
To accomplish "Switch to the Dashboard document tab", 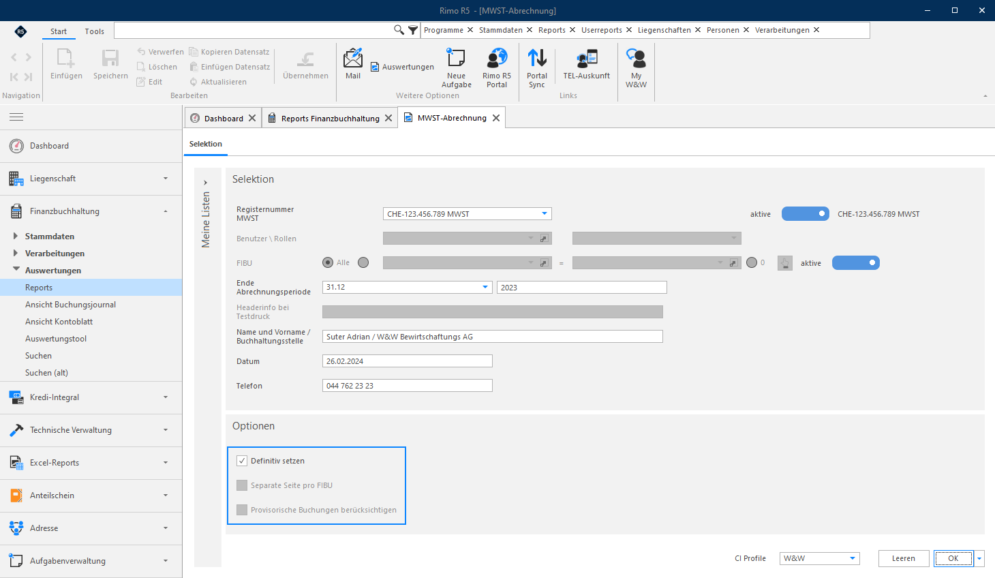I will pyautogui.click(x=224, y=118).
